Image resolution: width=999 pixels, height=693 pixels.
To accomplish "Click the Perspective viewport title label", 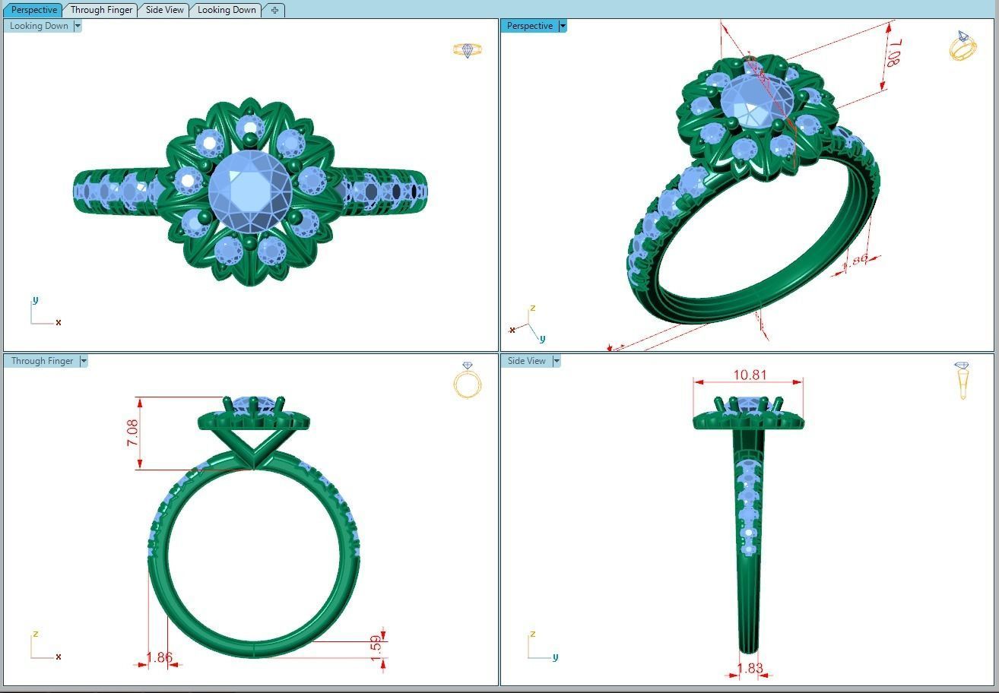I will pyautogui.click(x=529, y=26).
